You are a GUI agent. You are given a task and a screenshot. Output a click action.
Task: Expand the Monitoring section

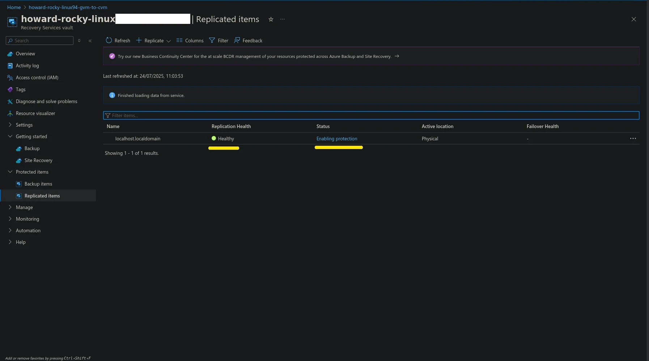click(27, 219)
